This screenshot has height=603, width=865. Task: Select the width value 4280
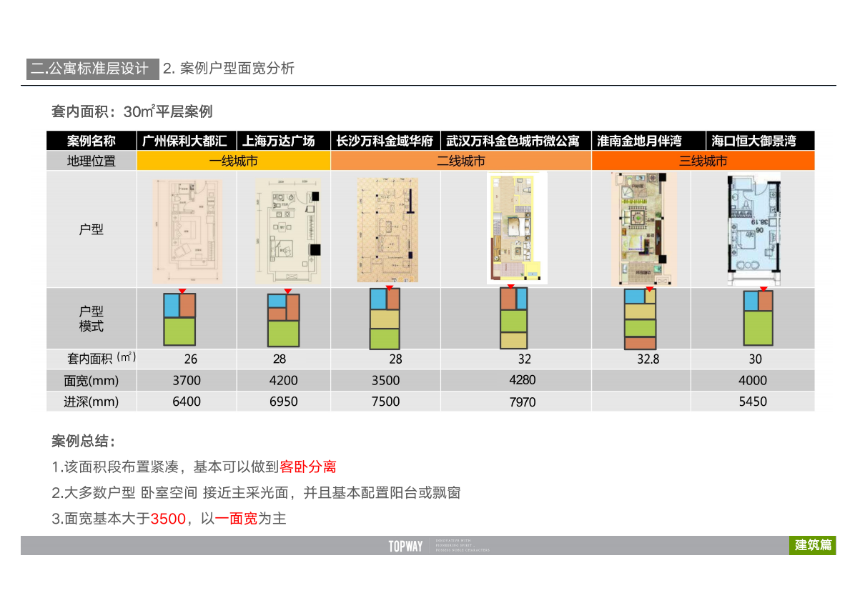click(x=522, y=380)
